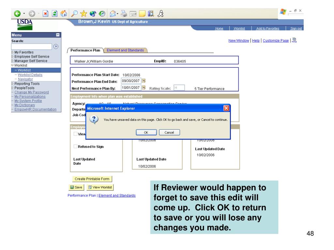Viewport: 334px width, 250px height.
Task: Open the New Window link
Action: 239,40
